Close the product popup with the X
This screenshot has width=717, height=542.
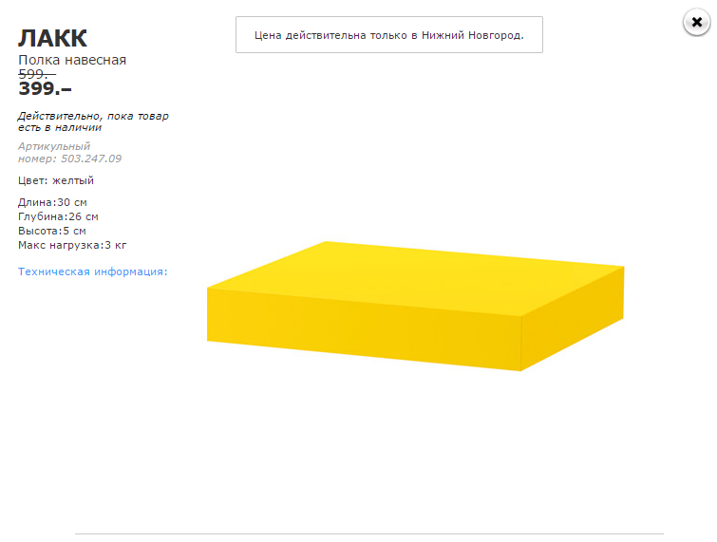[697, 22]
